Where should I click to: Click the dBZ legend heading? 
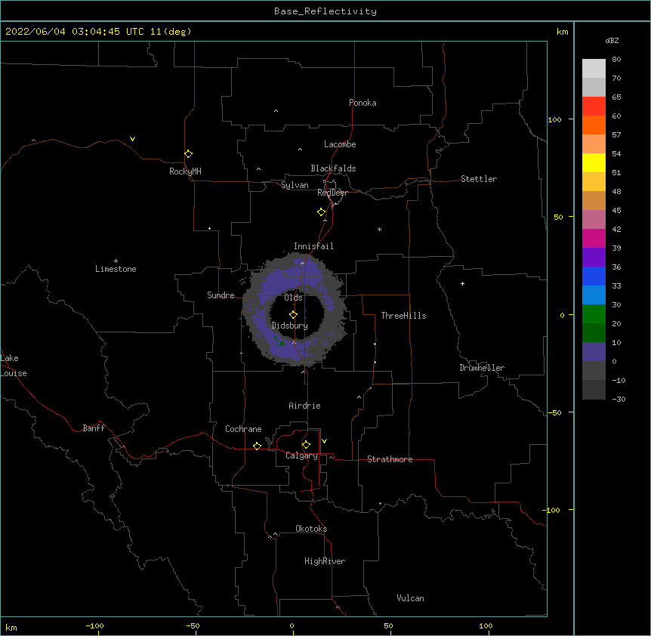pyautogui.click(x=612, y=40)
